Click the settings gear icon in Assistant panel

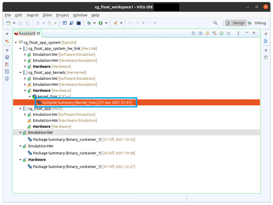point(208,33)
